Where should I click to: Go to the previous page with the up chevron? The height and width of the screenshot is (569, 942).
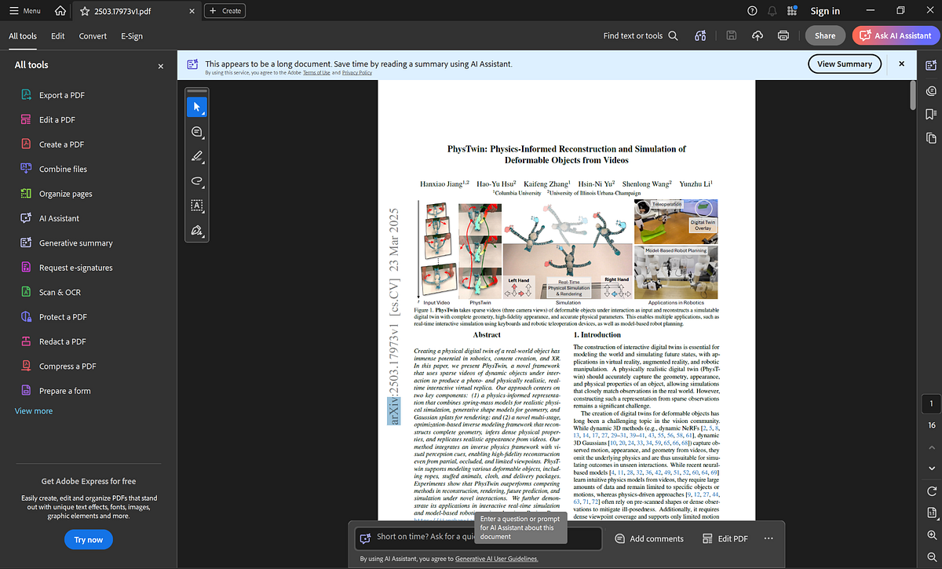[931, 447]
